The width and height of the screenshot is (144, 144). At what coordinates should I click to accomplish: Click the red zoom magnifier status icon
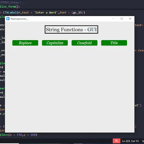coord(116,141)
